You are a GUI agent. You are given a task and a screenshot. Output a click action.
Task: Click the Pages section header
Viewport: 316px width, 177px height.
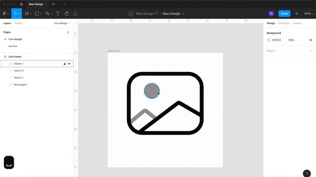coord(7,32)
